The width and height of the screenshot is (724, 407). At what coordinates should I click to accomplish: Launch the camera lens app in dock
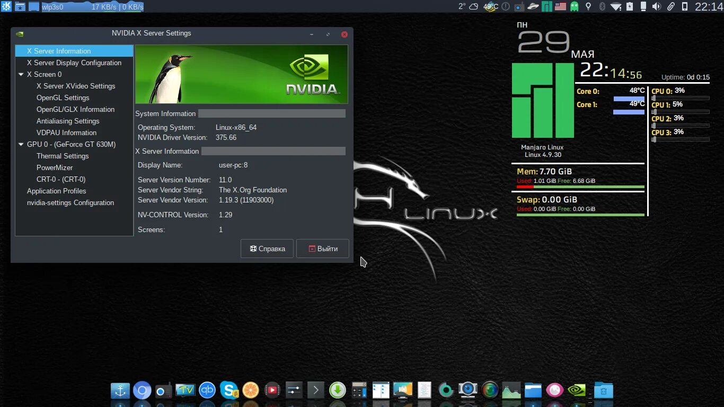click(490, 391)
